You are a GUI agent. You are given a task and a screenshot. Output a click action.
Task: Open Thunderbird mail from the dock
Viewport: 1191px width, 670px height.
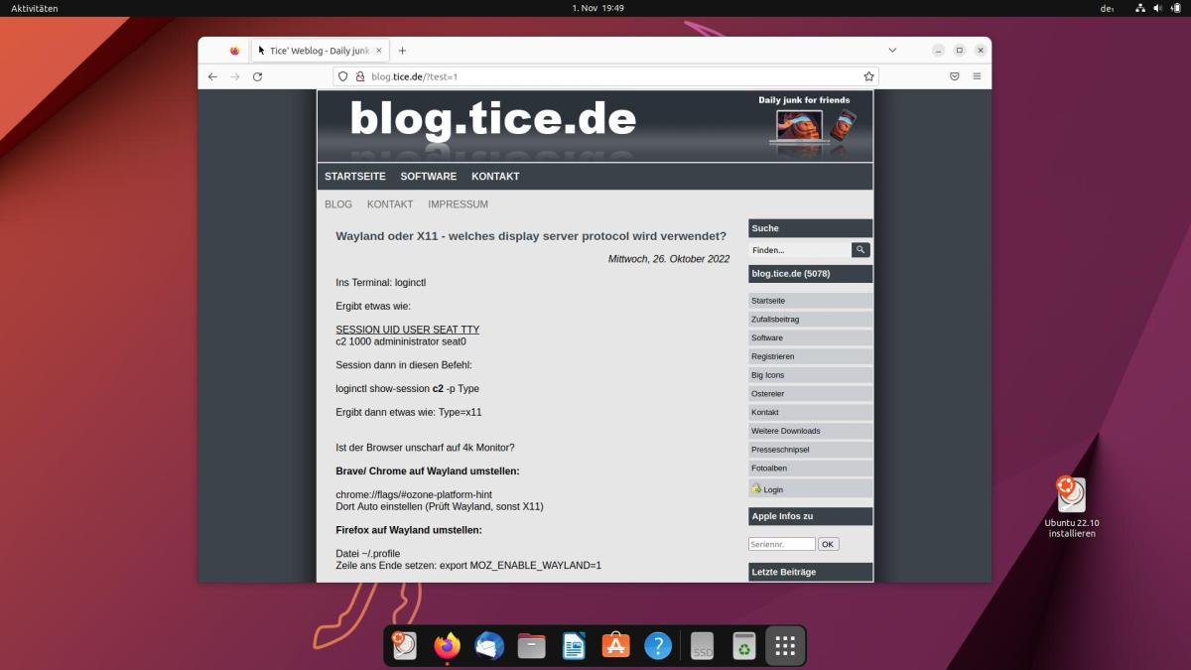(489, 646)
